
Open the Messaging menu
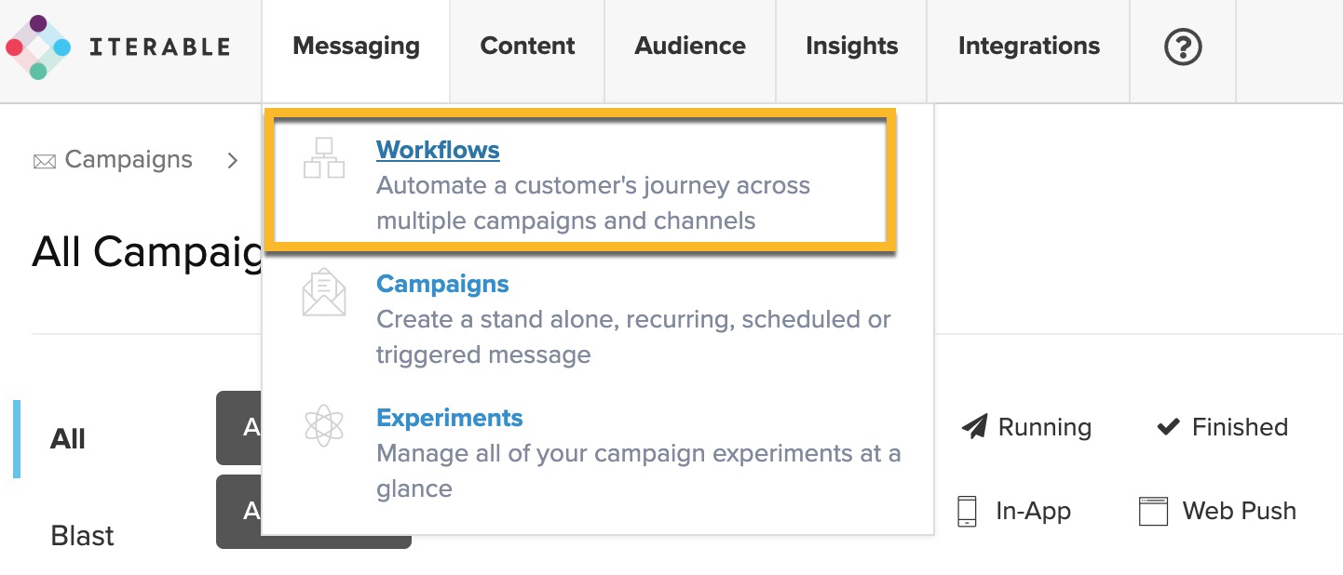coord(356,47)
